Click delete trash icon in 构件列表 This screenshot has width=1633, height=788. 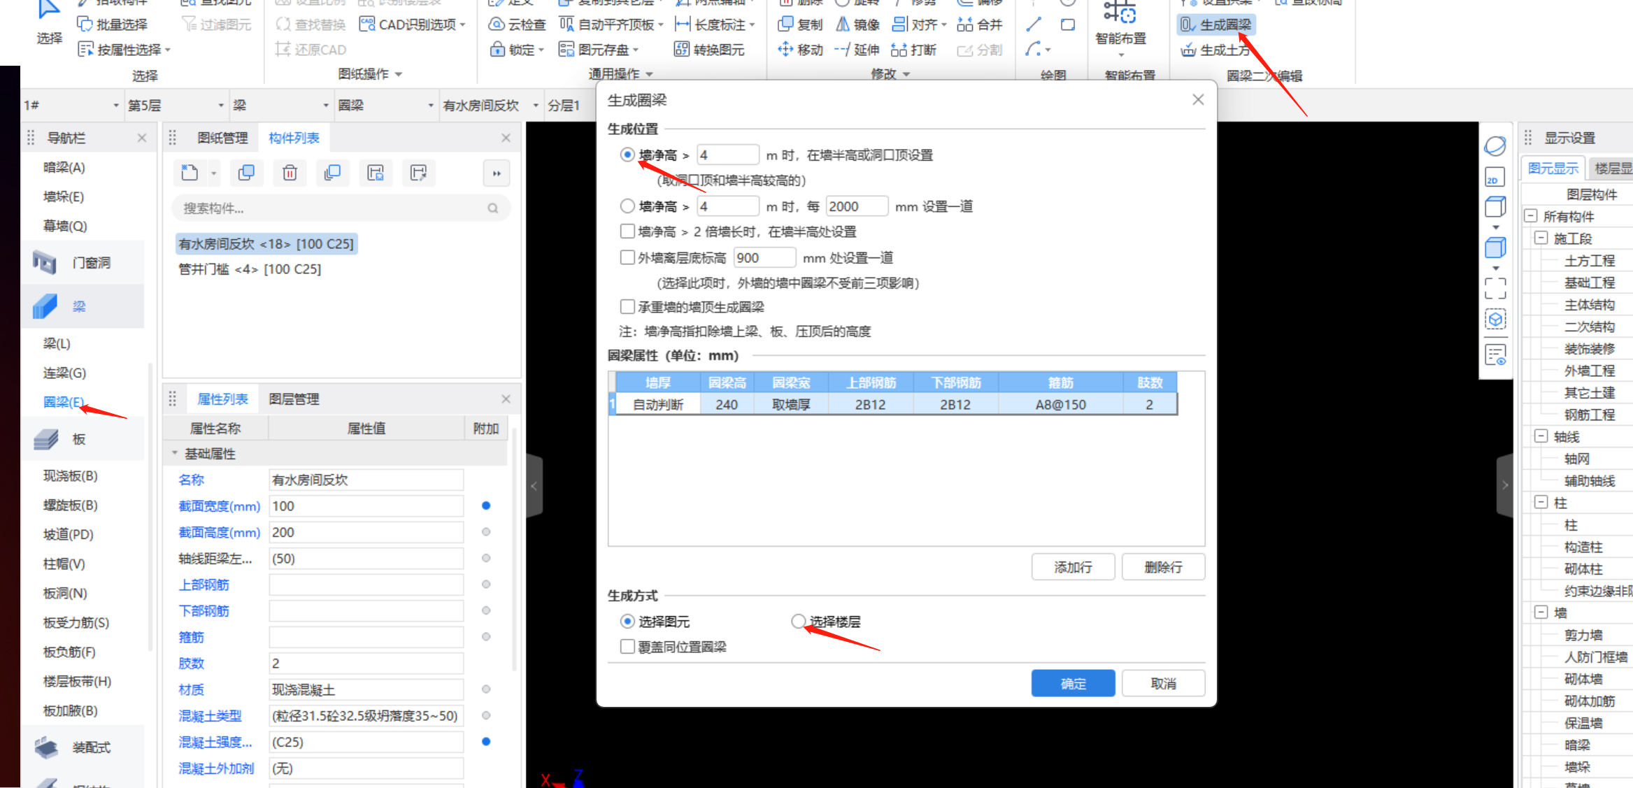click(290, 173)
